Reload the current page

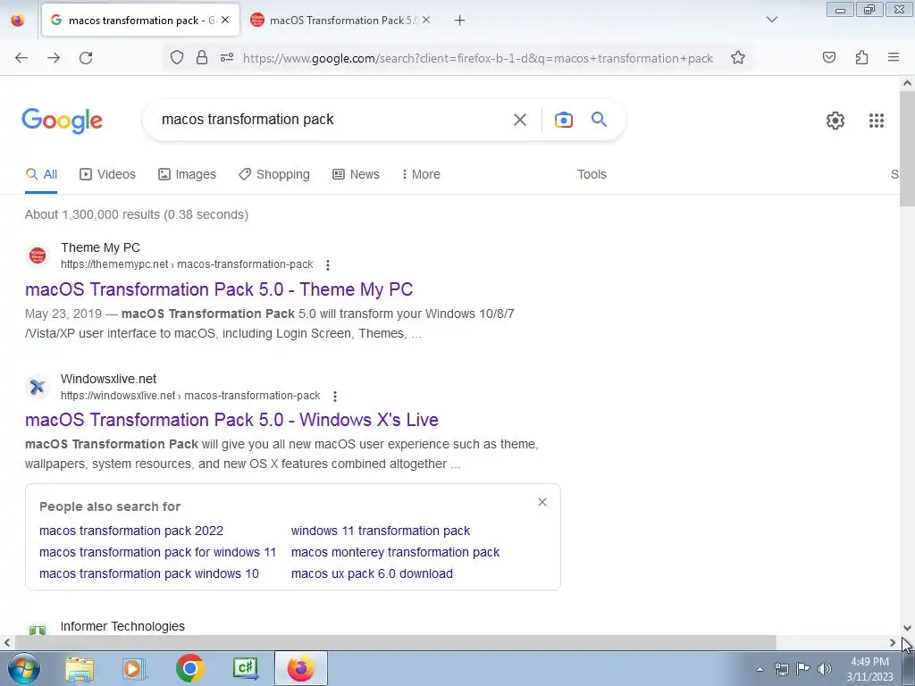[86, 58]
